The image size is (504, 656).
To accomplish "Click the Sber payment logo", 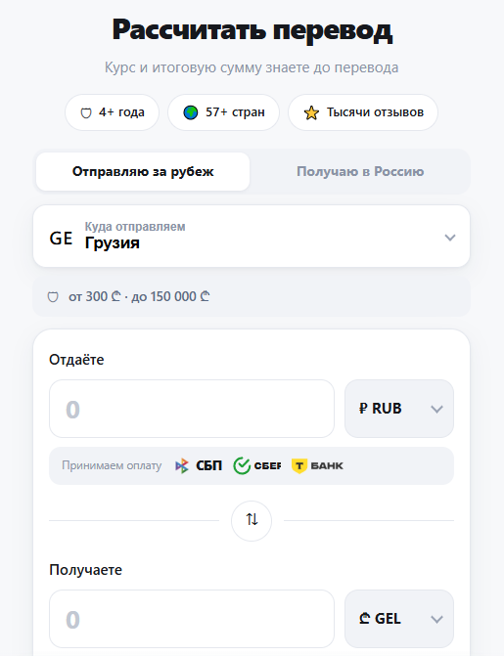I will 256,465.
